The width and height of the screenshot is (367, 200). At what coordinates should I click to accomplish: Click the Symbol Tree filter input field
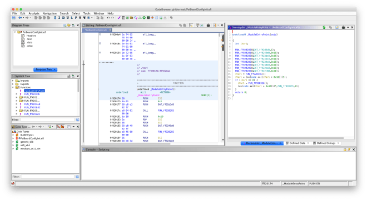(x=47, y=120)
